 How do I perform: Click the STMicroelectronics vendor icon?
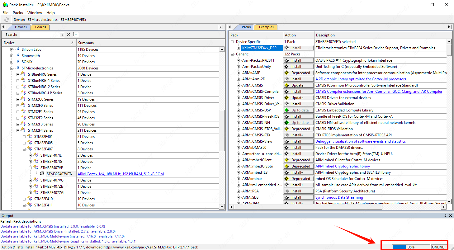[x=18, y=68]
